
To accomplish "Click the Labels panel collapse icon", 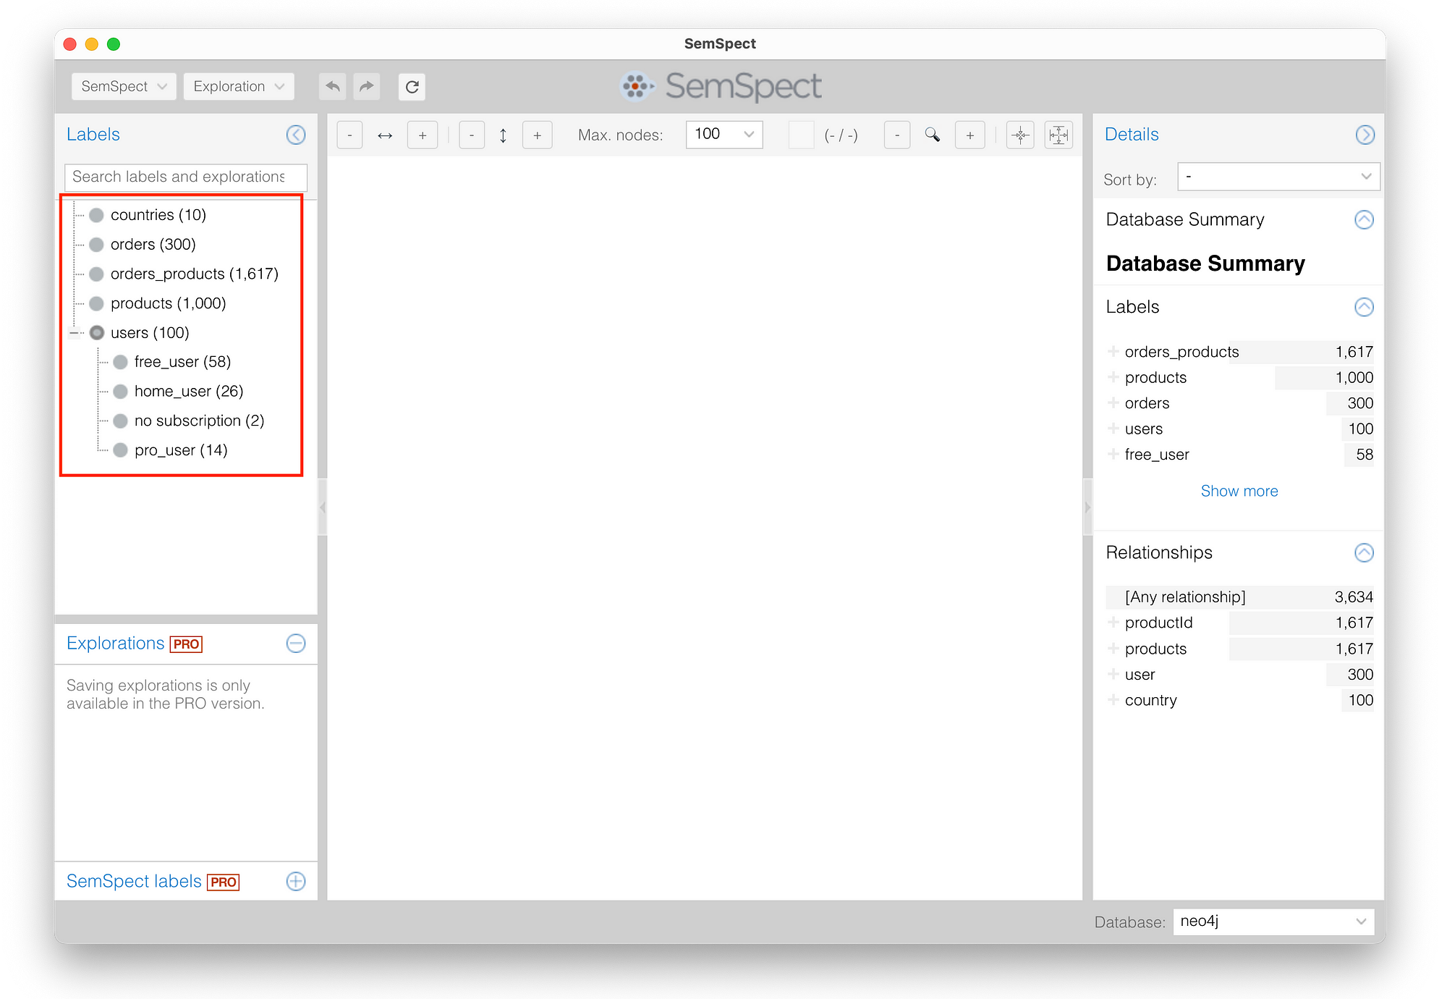I will pos(297,134).
